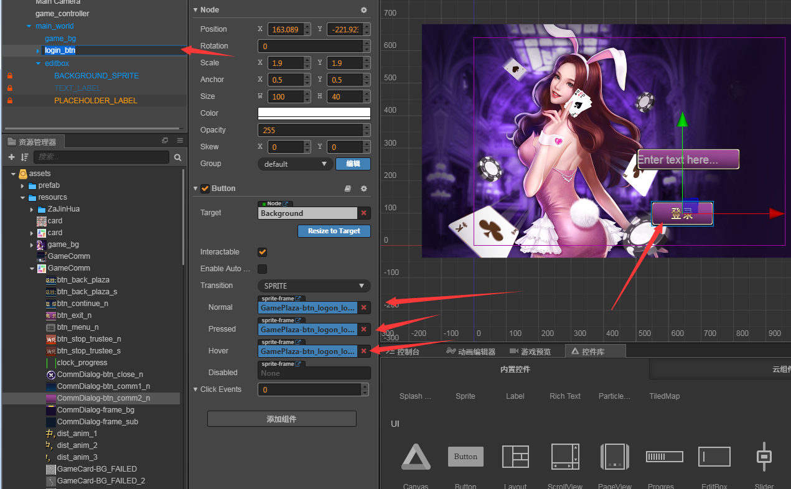Viewport: 791px width, 489px height.
Task: Click the Enter text here editbox in scene
Action: tap(688, 159)
